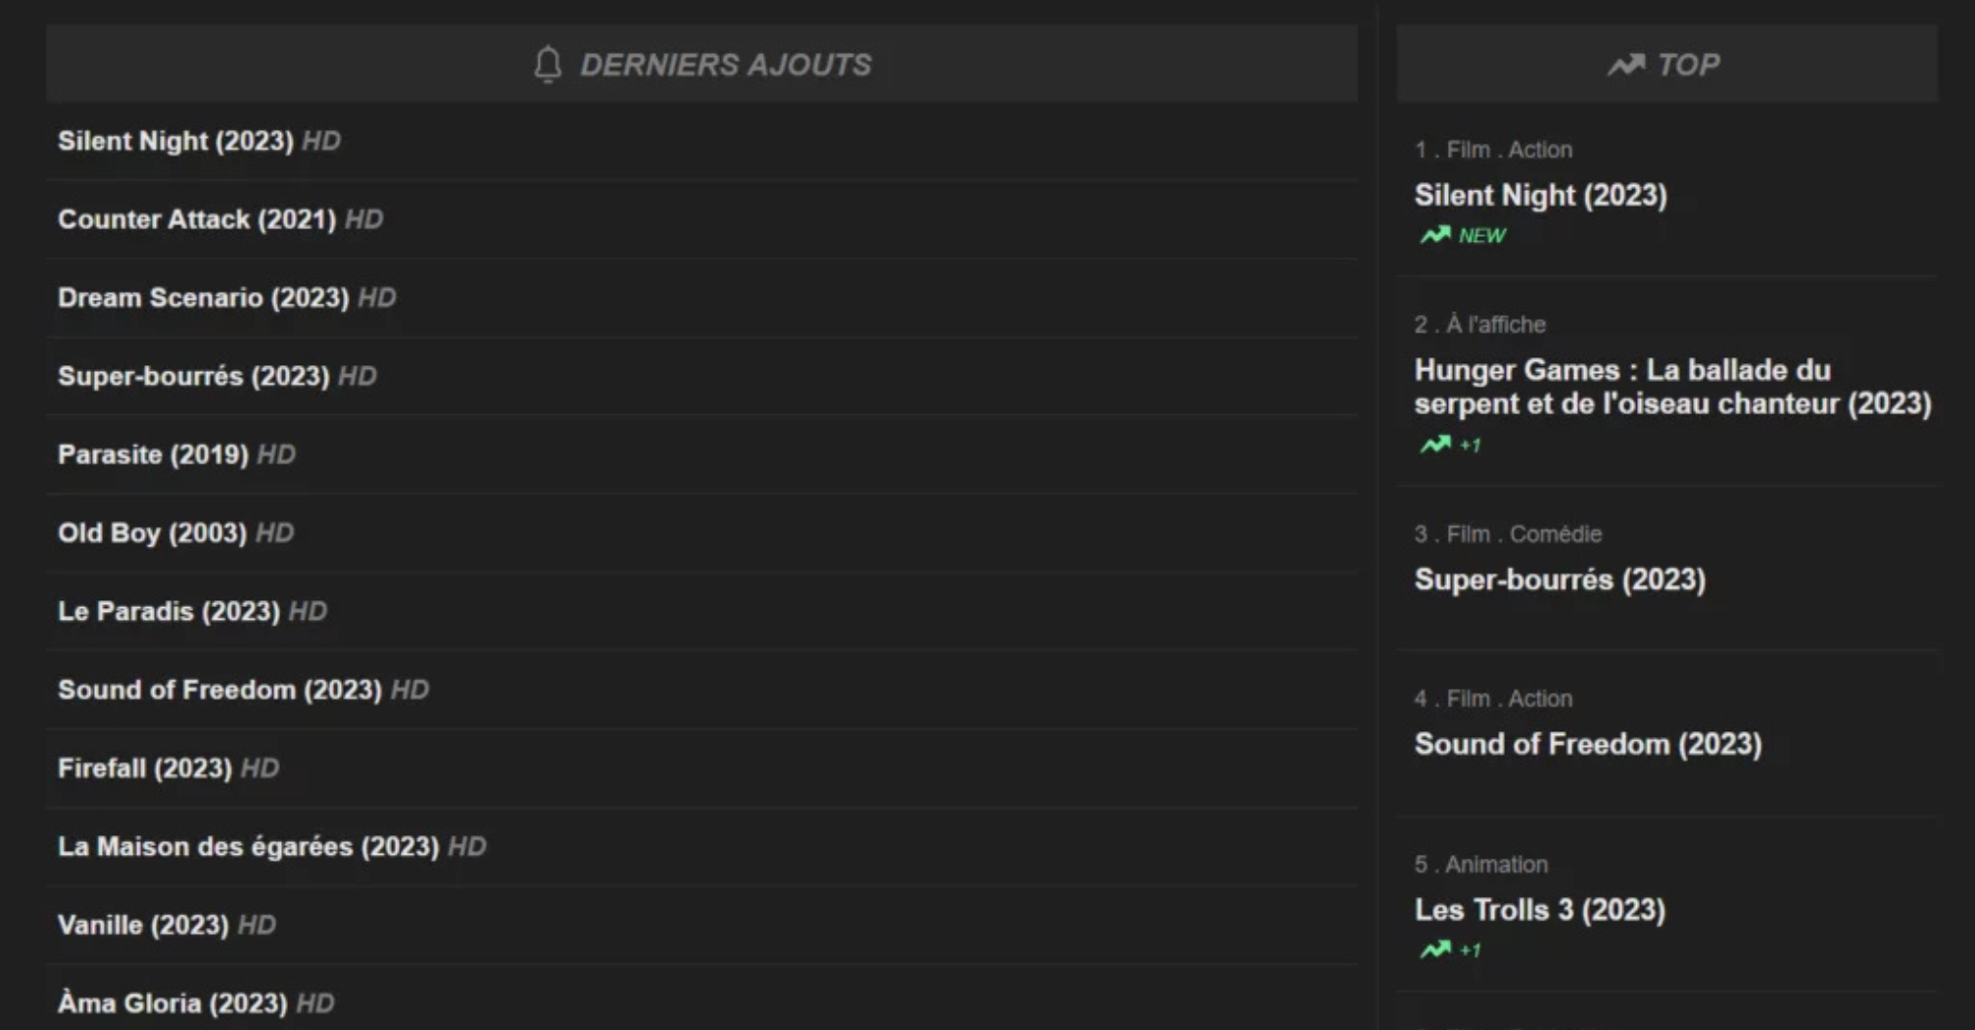Screen dimensions: 1975x1030
Task: Open Parasite (2019) movie entry
Action: point(154,454)
